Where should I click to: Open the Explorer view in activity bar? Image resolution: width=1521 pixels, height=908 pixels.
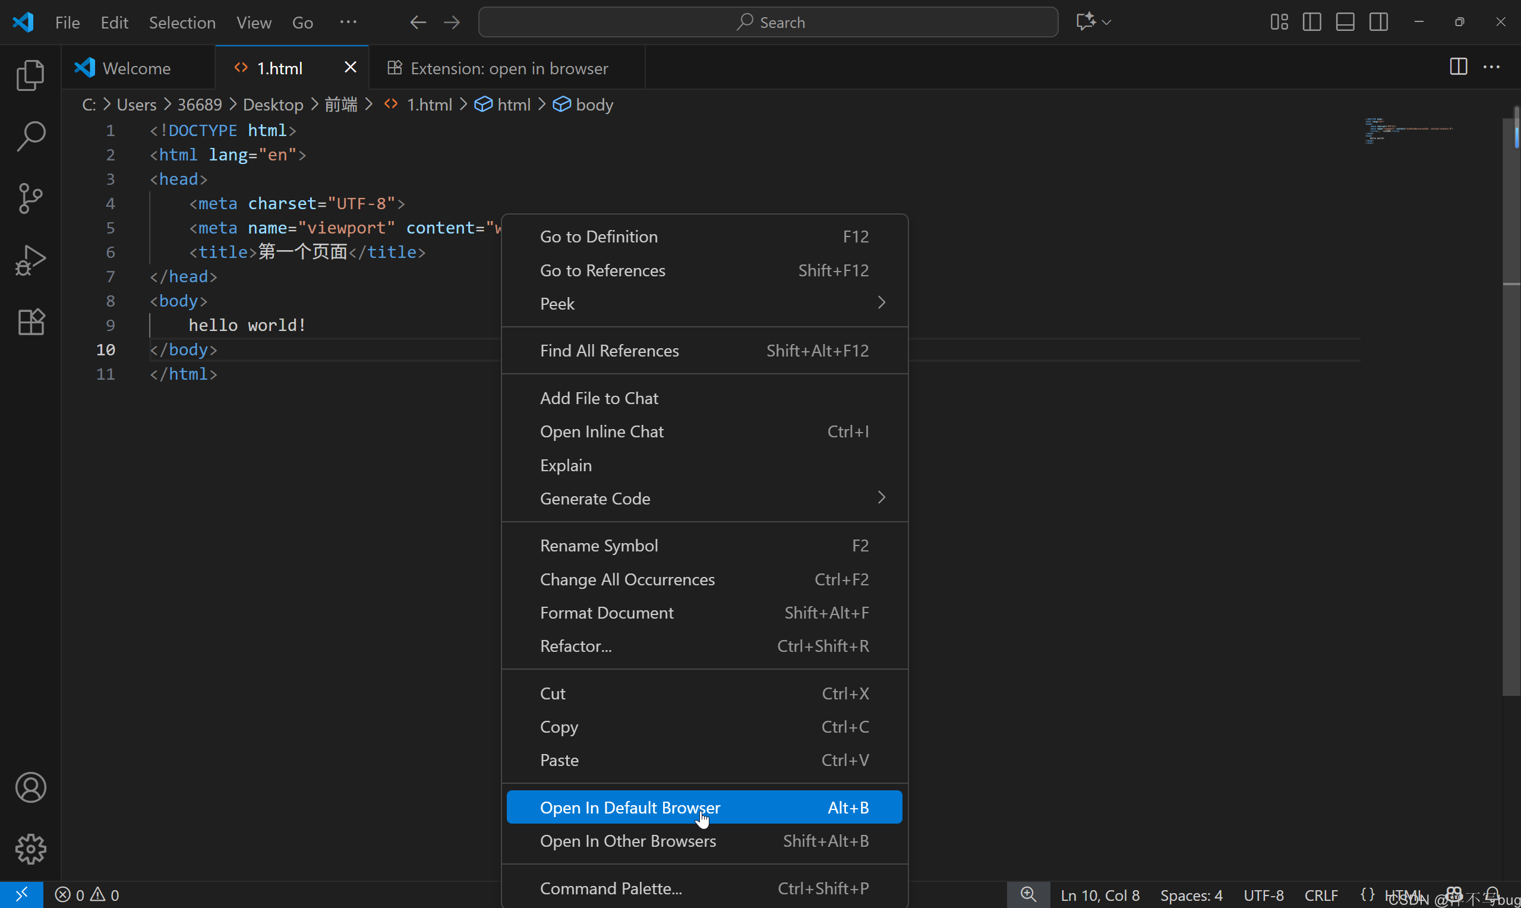coord(30,75)
